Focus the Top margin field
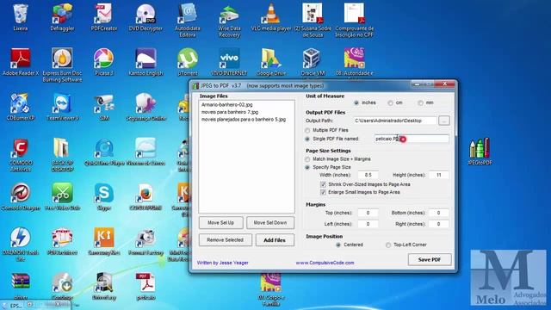551x310 pixels. tap(368, 213)
